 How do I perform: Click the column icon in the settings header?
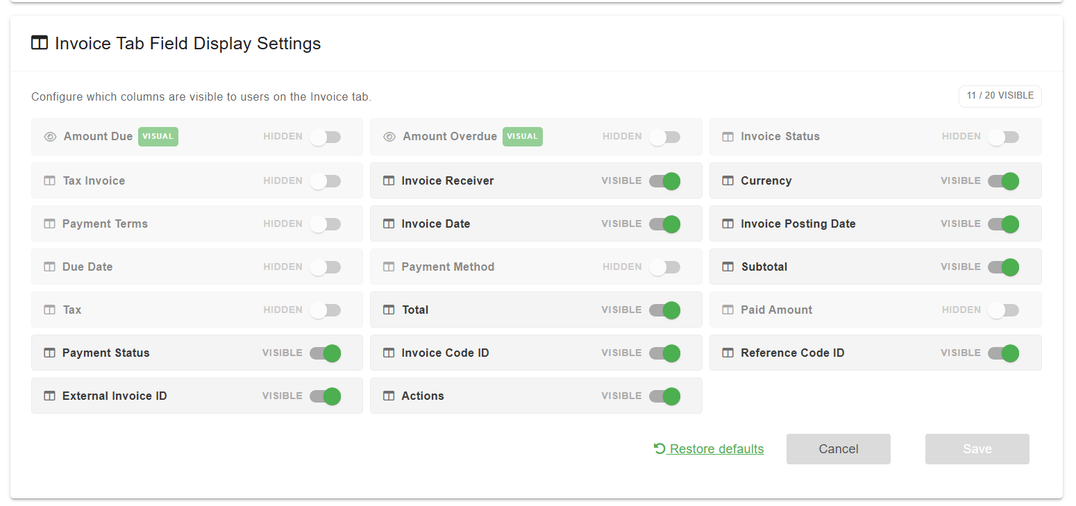(x=40, y=43)
